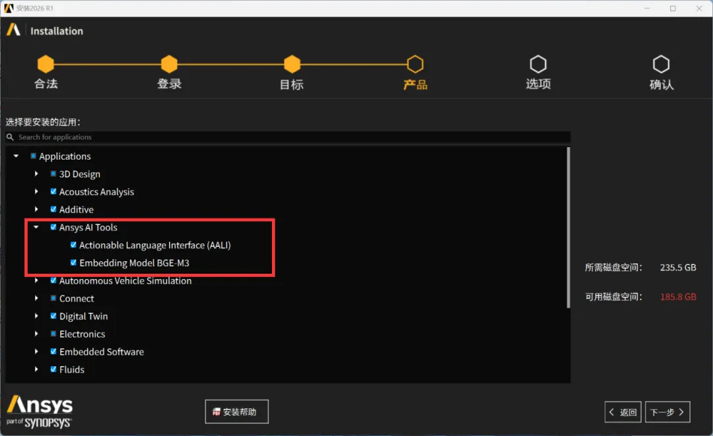The width and height of the screenshot is (713, 436).
Task: Toggle the Connect checkbox
Action: pyautogui.click(x=53, y=298)
